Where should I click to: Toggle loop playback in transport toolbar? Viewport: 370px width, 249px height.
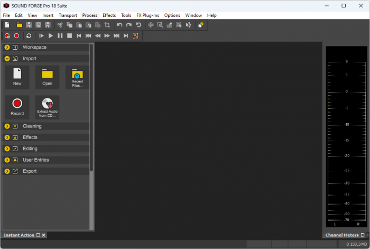point(28,36)
